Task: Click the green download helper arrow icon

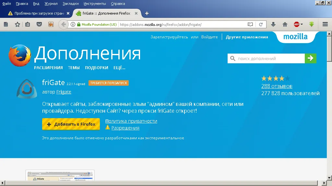Action: [312, 24]
